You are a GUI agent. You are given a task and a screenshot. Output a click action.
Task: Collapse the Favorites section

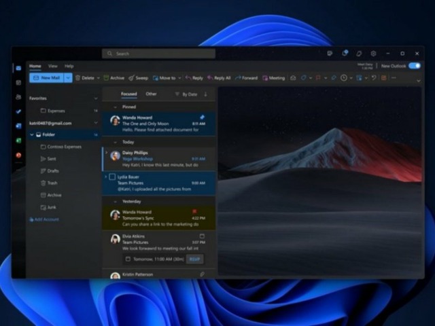click(x=95, y=98)
